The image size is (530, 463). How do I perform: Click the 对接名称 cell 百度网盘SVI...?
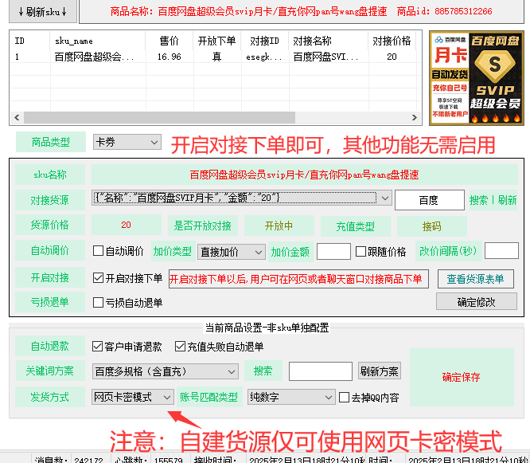(x=328, y=57)
